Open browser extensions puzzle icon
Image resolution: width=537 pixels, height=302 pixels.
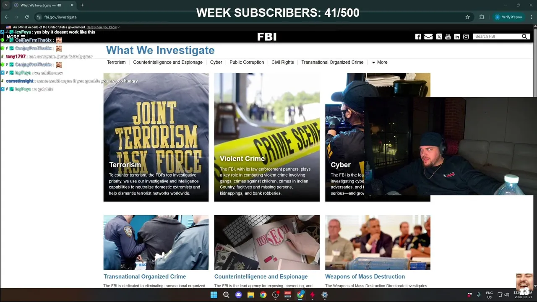pyautogui.click(x=482, y=17)
